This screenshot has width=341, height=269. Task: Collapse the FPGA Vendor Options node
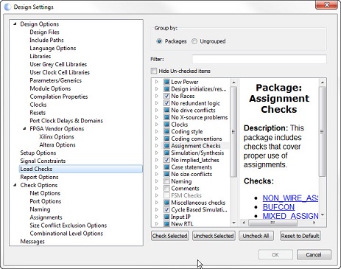[x=24, y=128]
